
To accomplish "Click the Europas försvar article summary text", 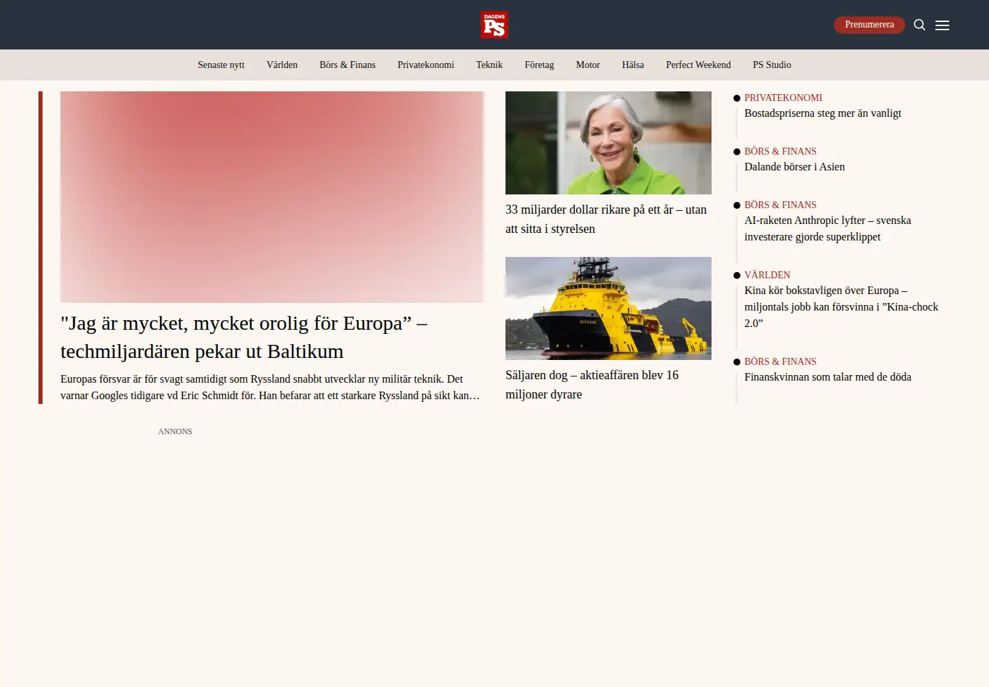I will point(270,387).
